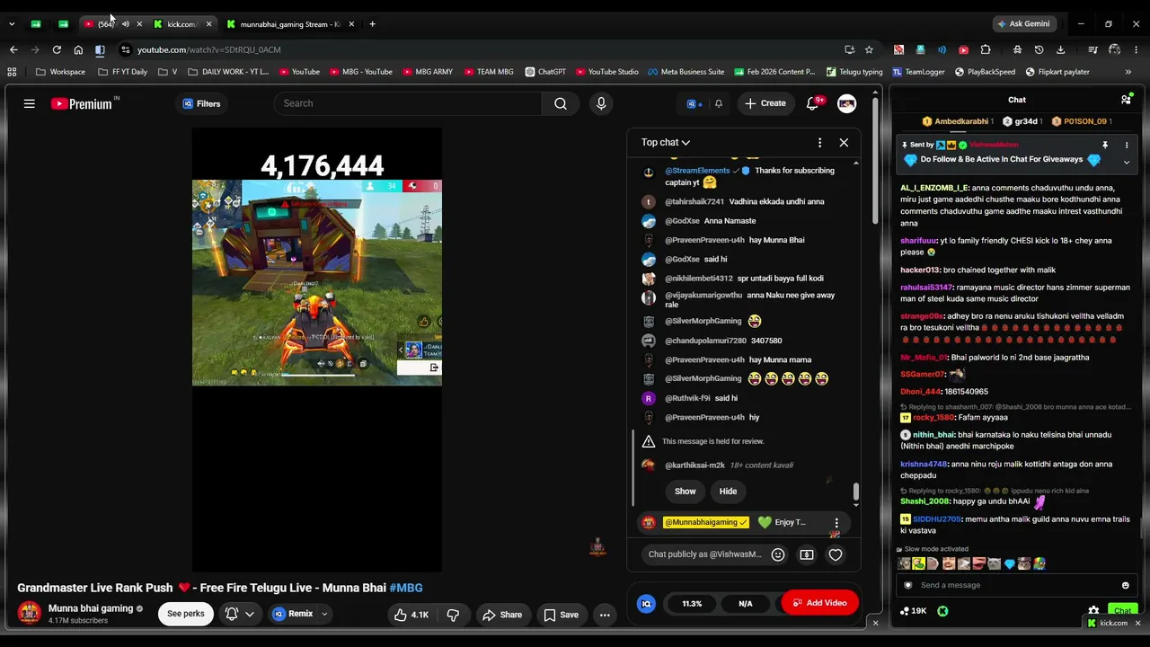Open Munna bhai gaming channel avatar
Viewport: 1150px width, 647px height.
point(30,614)
